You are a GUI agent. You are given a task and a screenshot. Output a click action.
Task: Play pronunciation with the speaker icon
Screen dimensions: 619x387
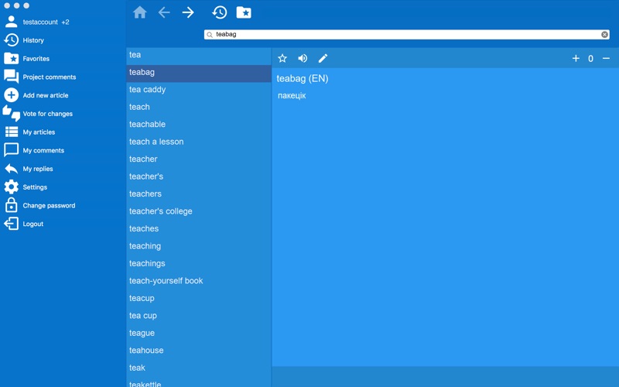[303, 59]
